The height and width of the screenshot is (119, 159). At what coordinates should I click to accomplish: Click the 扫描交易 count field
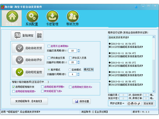click(x=123, y=95)
